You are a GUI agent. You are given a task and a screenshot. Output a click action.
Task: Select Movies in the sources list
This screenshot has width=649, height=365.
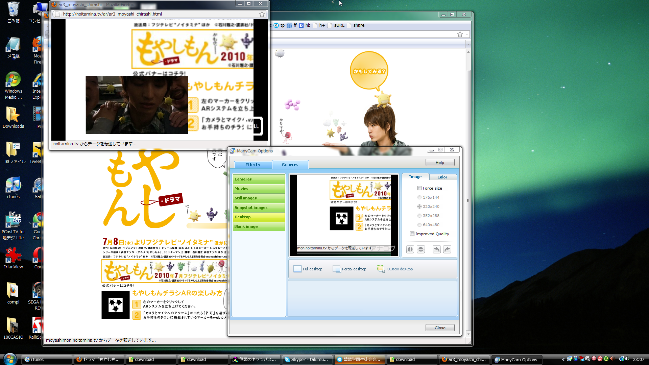pyautogui.click(x=259, y=189)
